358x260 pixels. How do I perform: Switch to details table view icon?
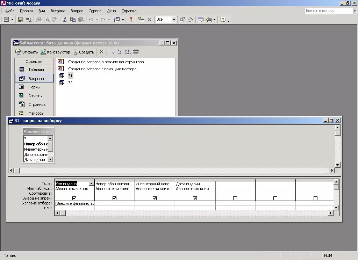[136, 52]
